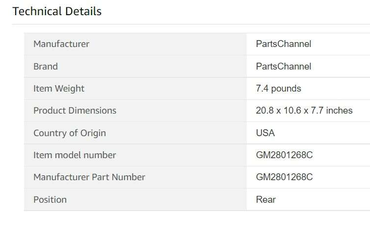
Task: Click the Position label cell
Action: pos(50,200)
